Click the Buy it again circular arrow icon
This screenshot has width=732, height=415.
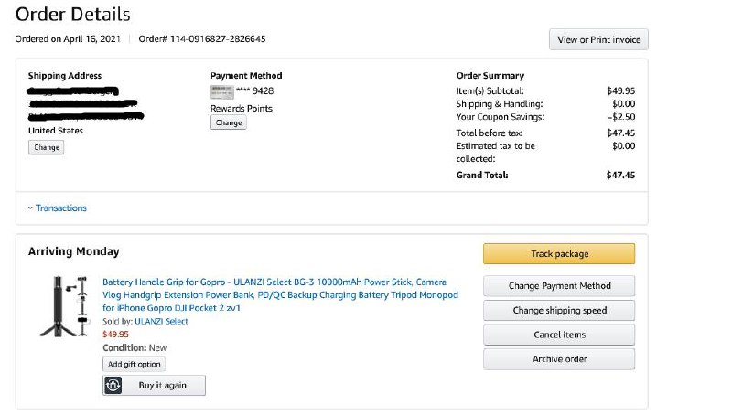coord(113,386)
